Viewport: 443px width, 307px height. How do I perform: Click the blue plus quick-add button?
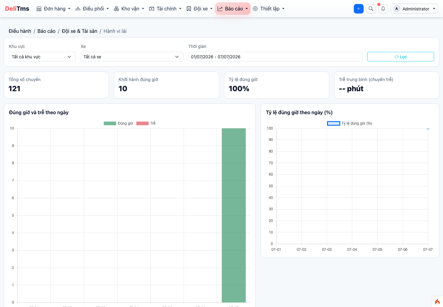click(359, 9)
